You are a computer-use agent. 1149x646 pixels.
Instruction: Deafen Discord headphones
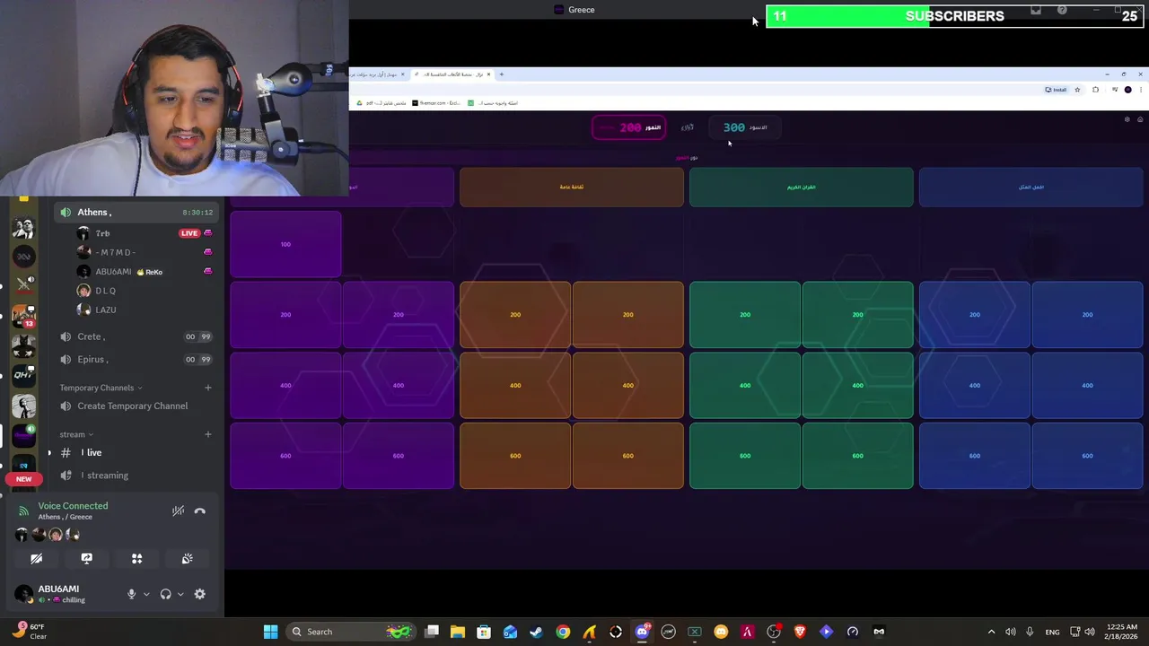[x=165, y=594]
